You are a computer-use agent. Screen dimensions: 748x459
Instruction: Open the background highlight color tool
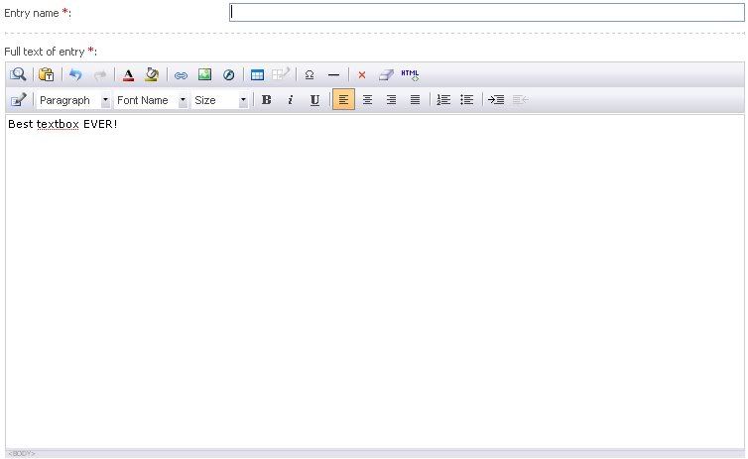pyautogui.click(x=152, y=74)
